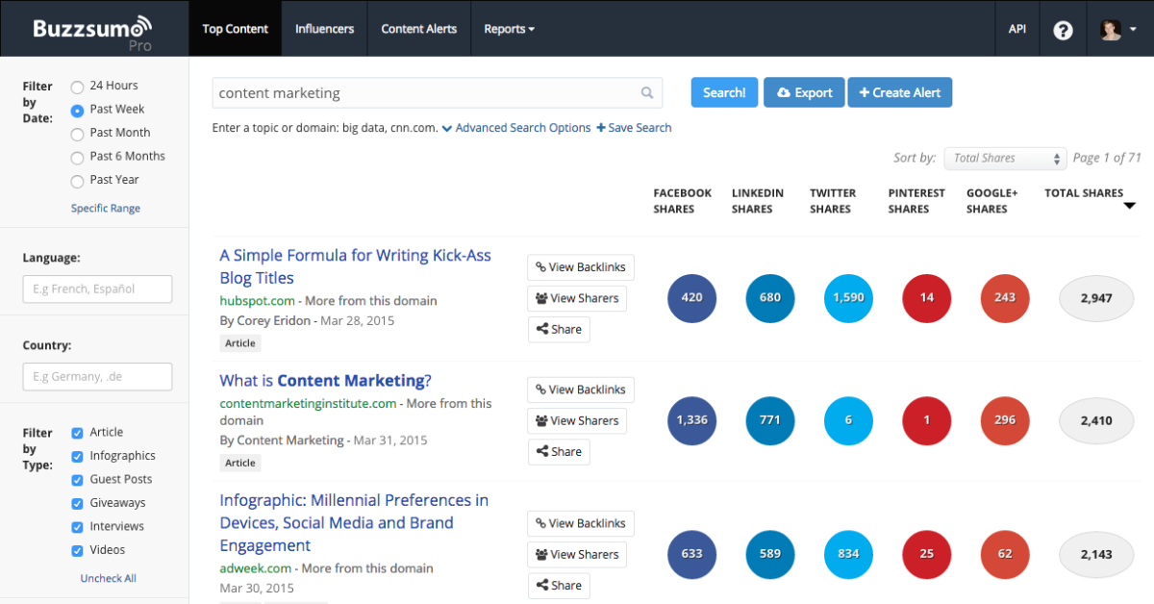The height and width of the screenshot is (604, 1154).
Task: Uncheck the Interviews type checkbox
Action: click(x=77, y=527)
